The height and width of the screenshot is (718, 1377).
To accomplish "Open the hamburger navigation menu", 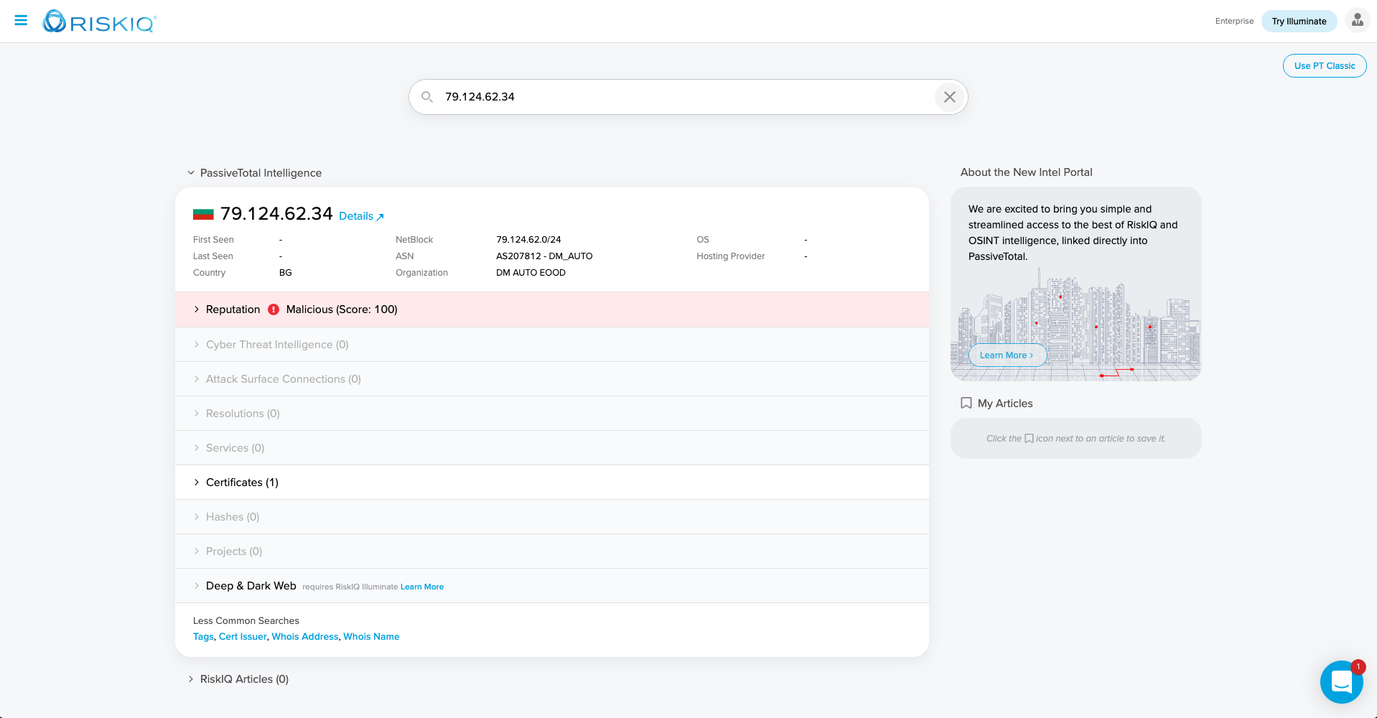I will pyautogui.click(x=21, y=21).
